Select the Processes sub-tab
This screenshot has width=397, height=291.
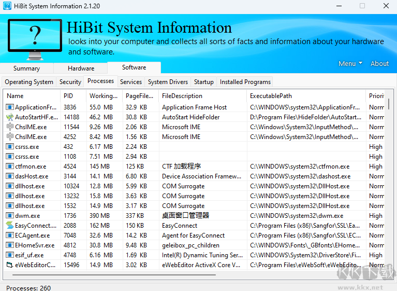(100, 81)
